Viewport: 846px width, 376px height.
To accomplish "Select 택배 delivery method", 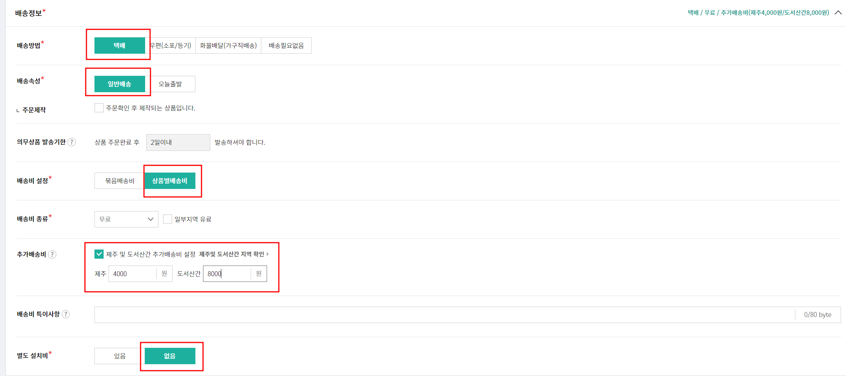I will tap(120, 45).
